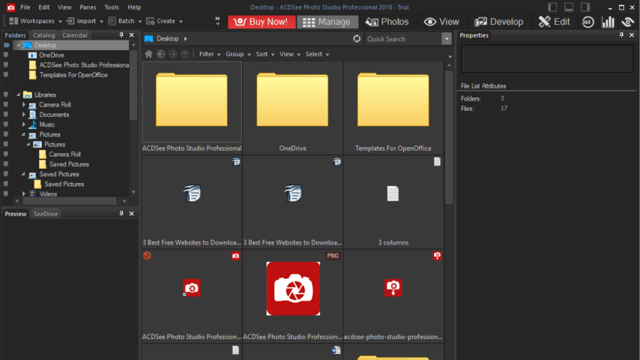Open the Select dropdown
Image resolution: width=640 pixels, height=360 pixels.
(x=317, y=54)
